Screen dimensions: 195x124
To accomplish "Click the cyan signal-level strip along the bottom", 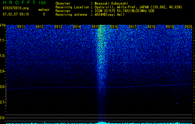I will pos(100,123).
